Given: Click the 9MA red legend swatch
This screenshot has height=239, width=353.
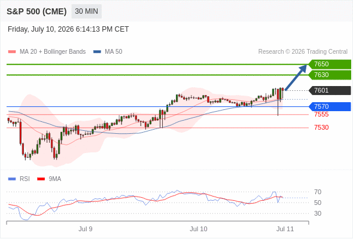Looking at the screenshot, I should click(41, 179).
